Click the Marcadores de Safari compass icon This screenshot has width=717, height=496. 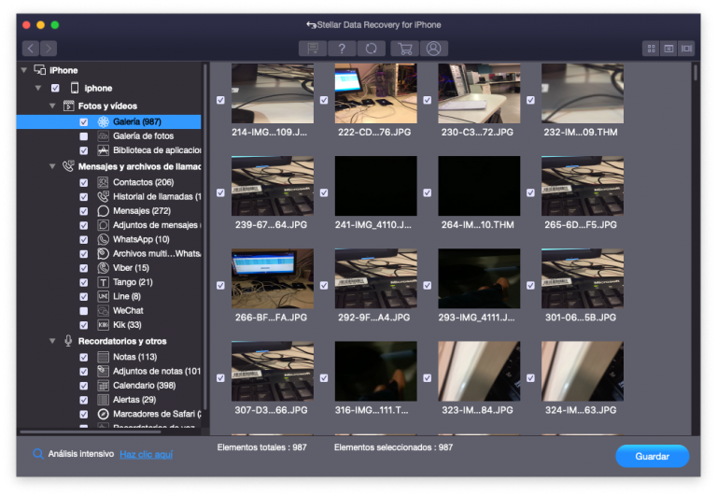click(103, 414)
